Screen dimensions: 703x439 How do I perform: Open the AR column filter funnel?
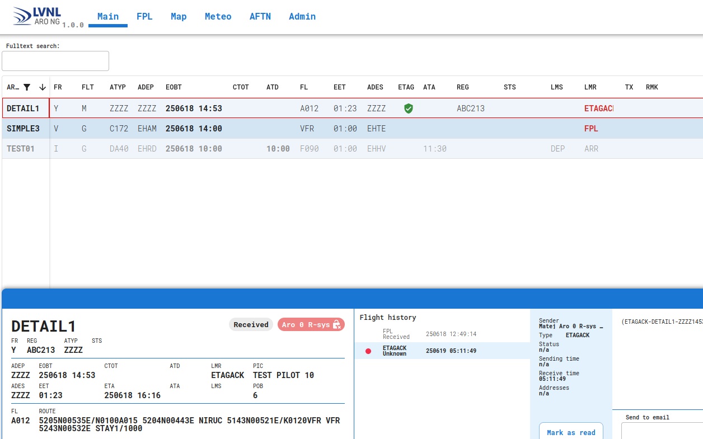[26, 87]
